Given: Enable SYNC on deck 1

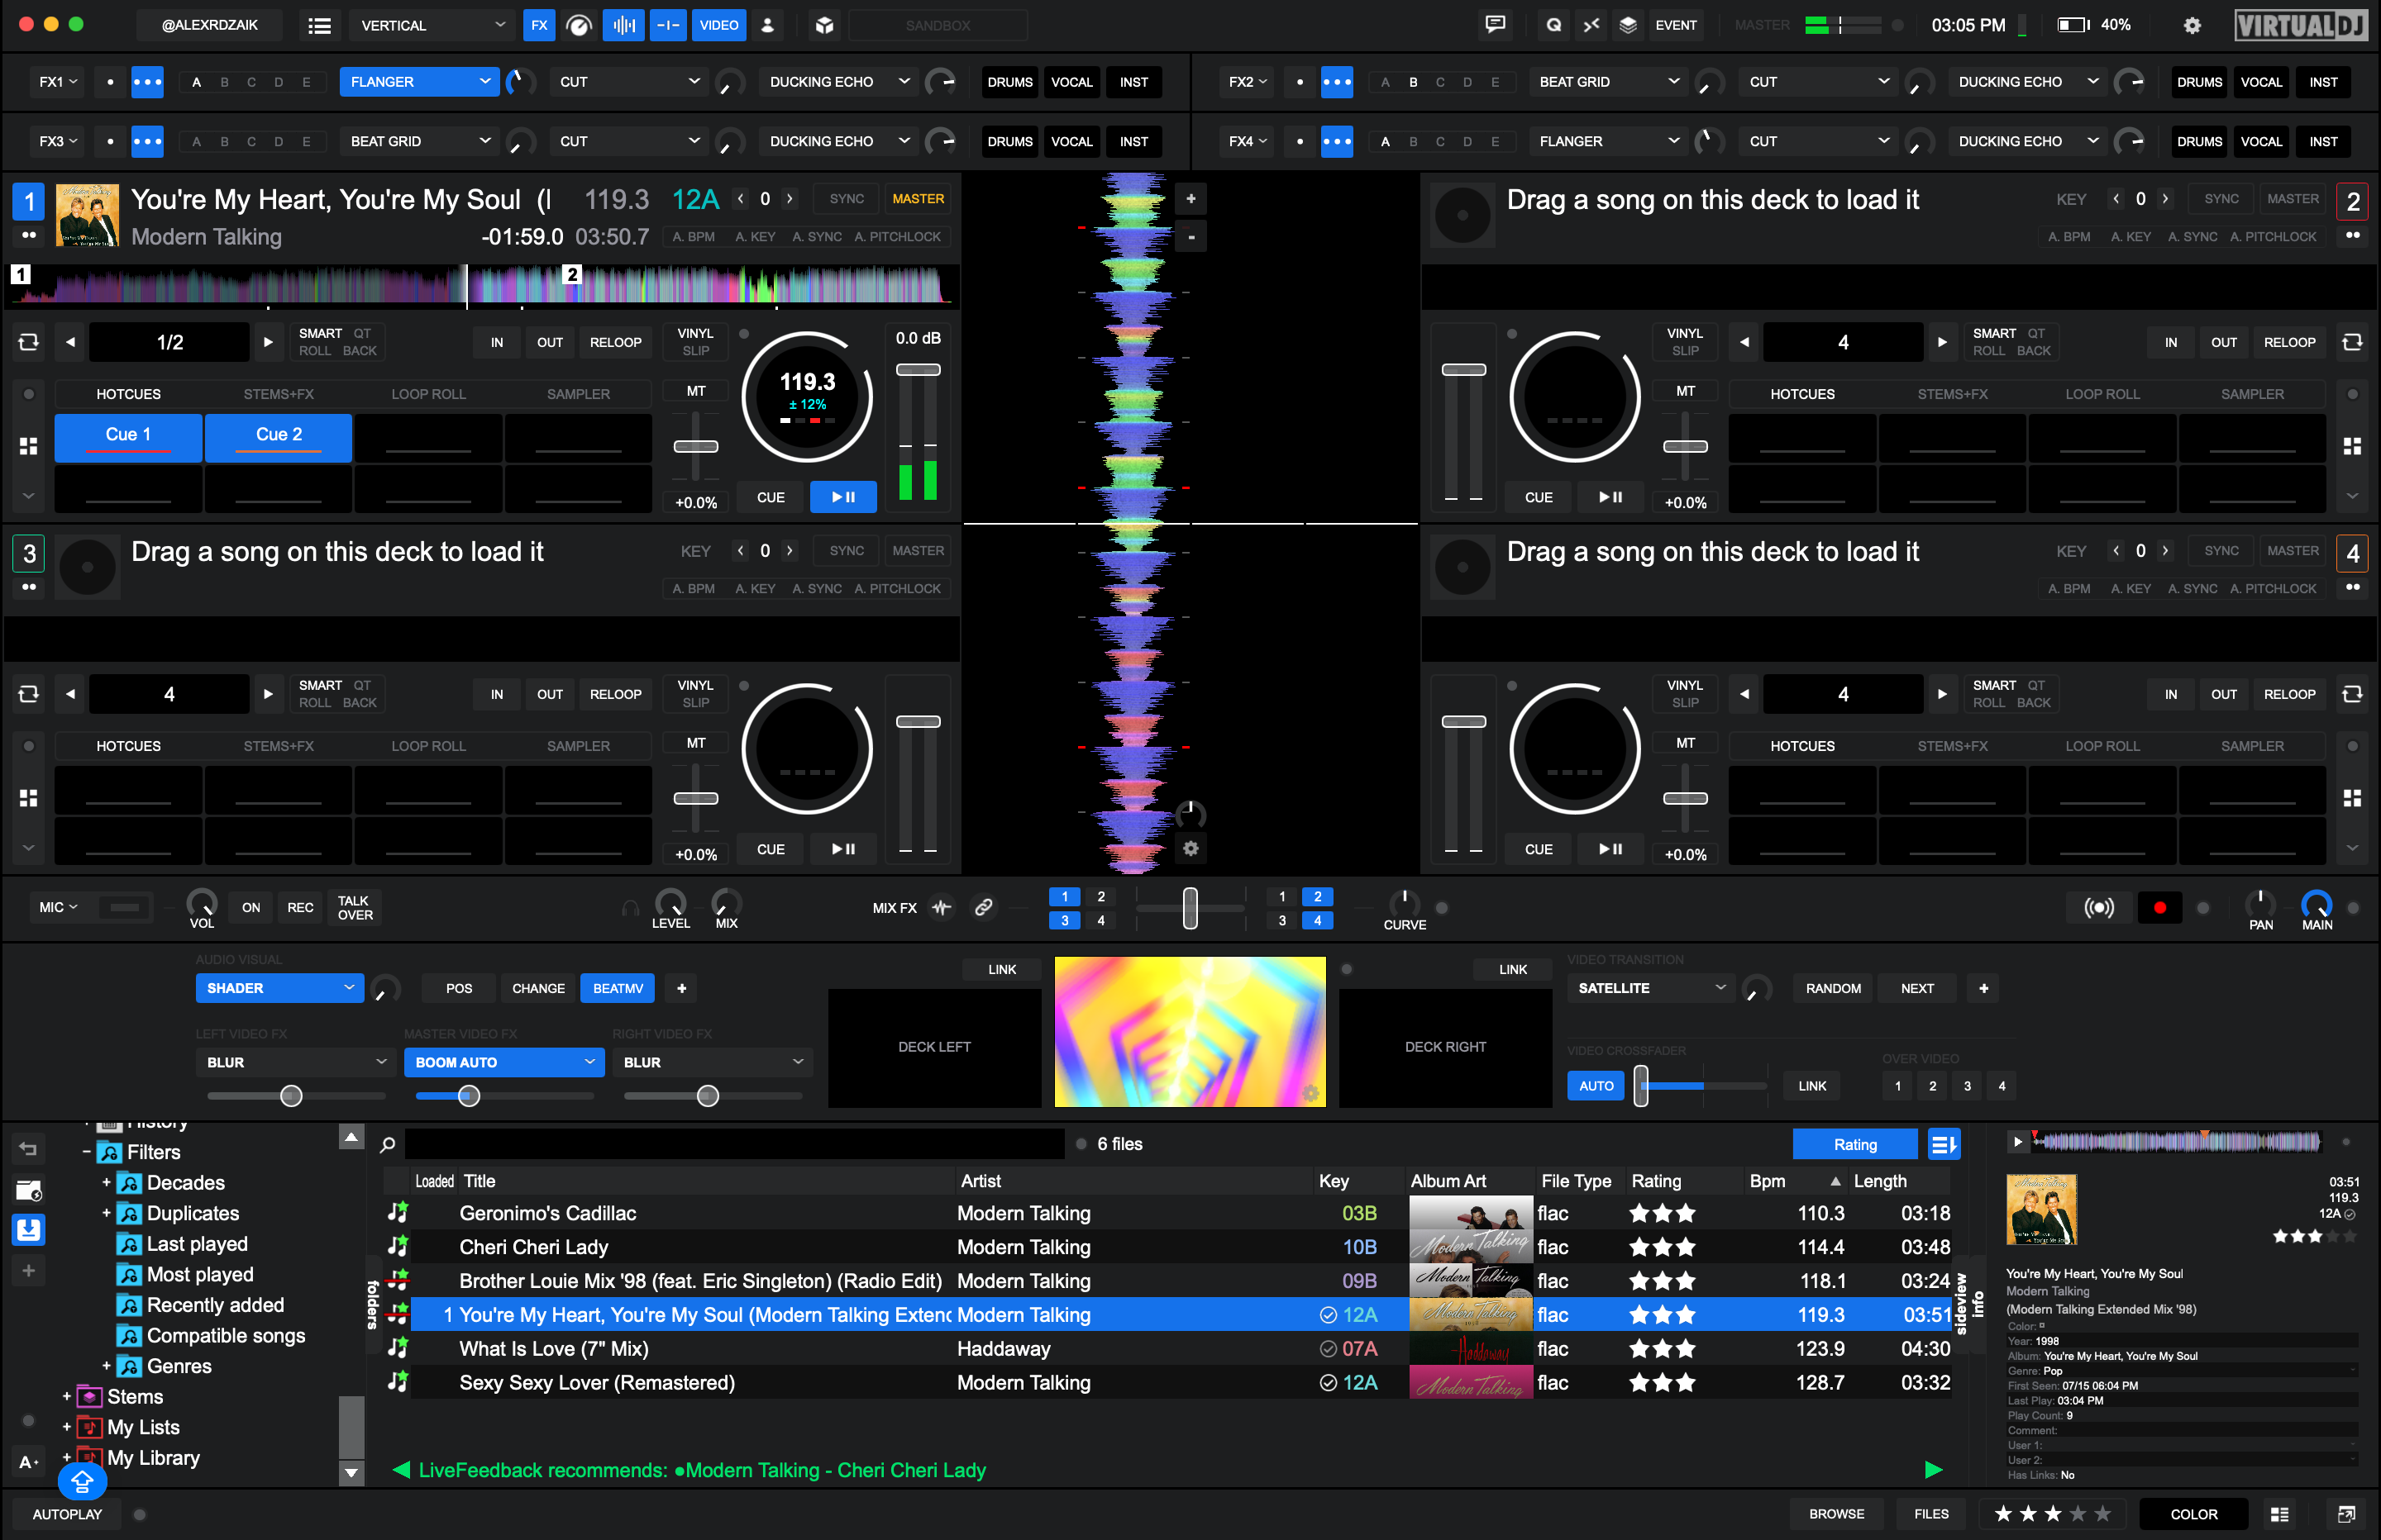Looking at the screenshot, I should pos(847,199).
